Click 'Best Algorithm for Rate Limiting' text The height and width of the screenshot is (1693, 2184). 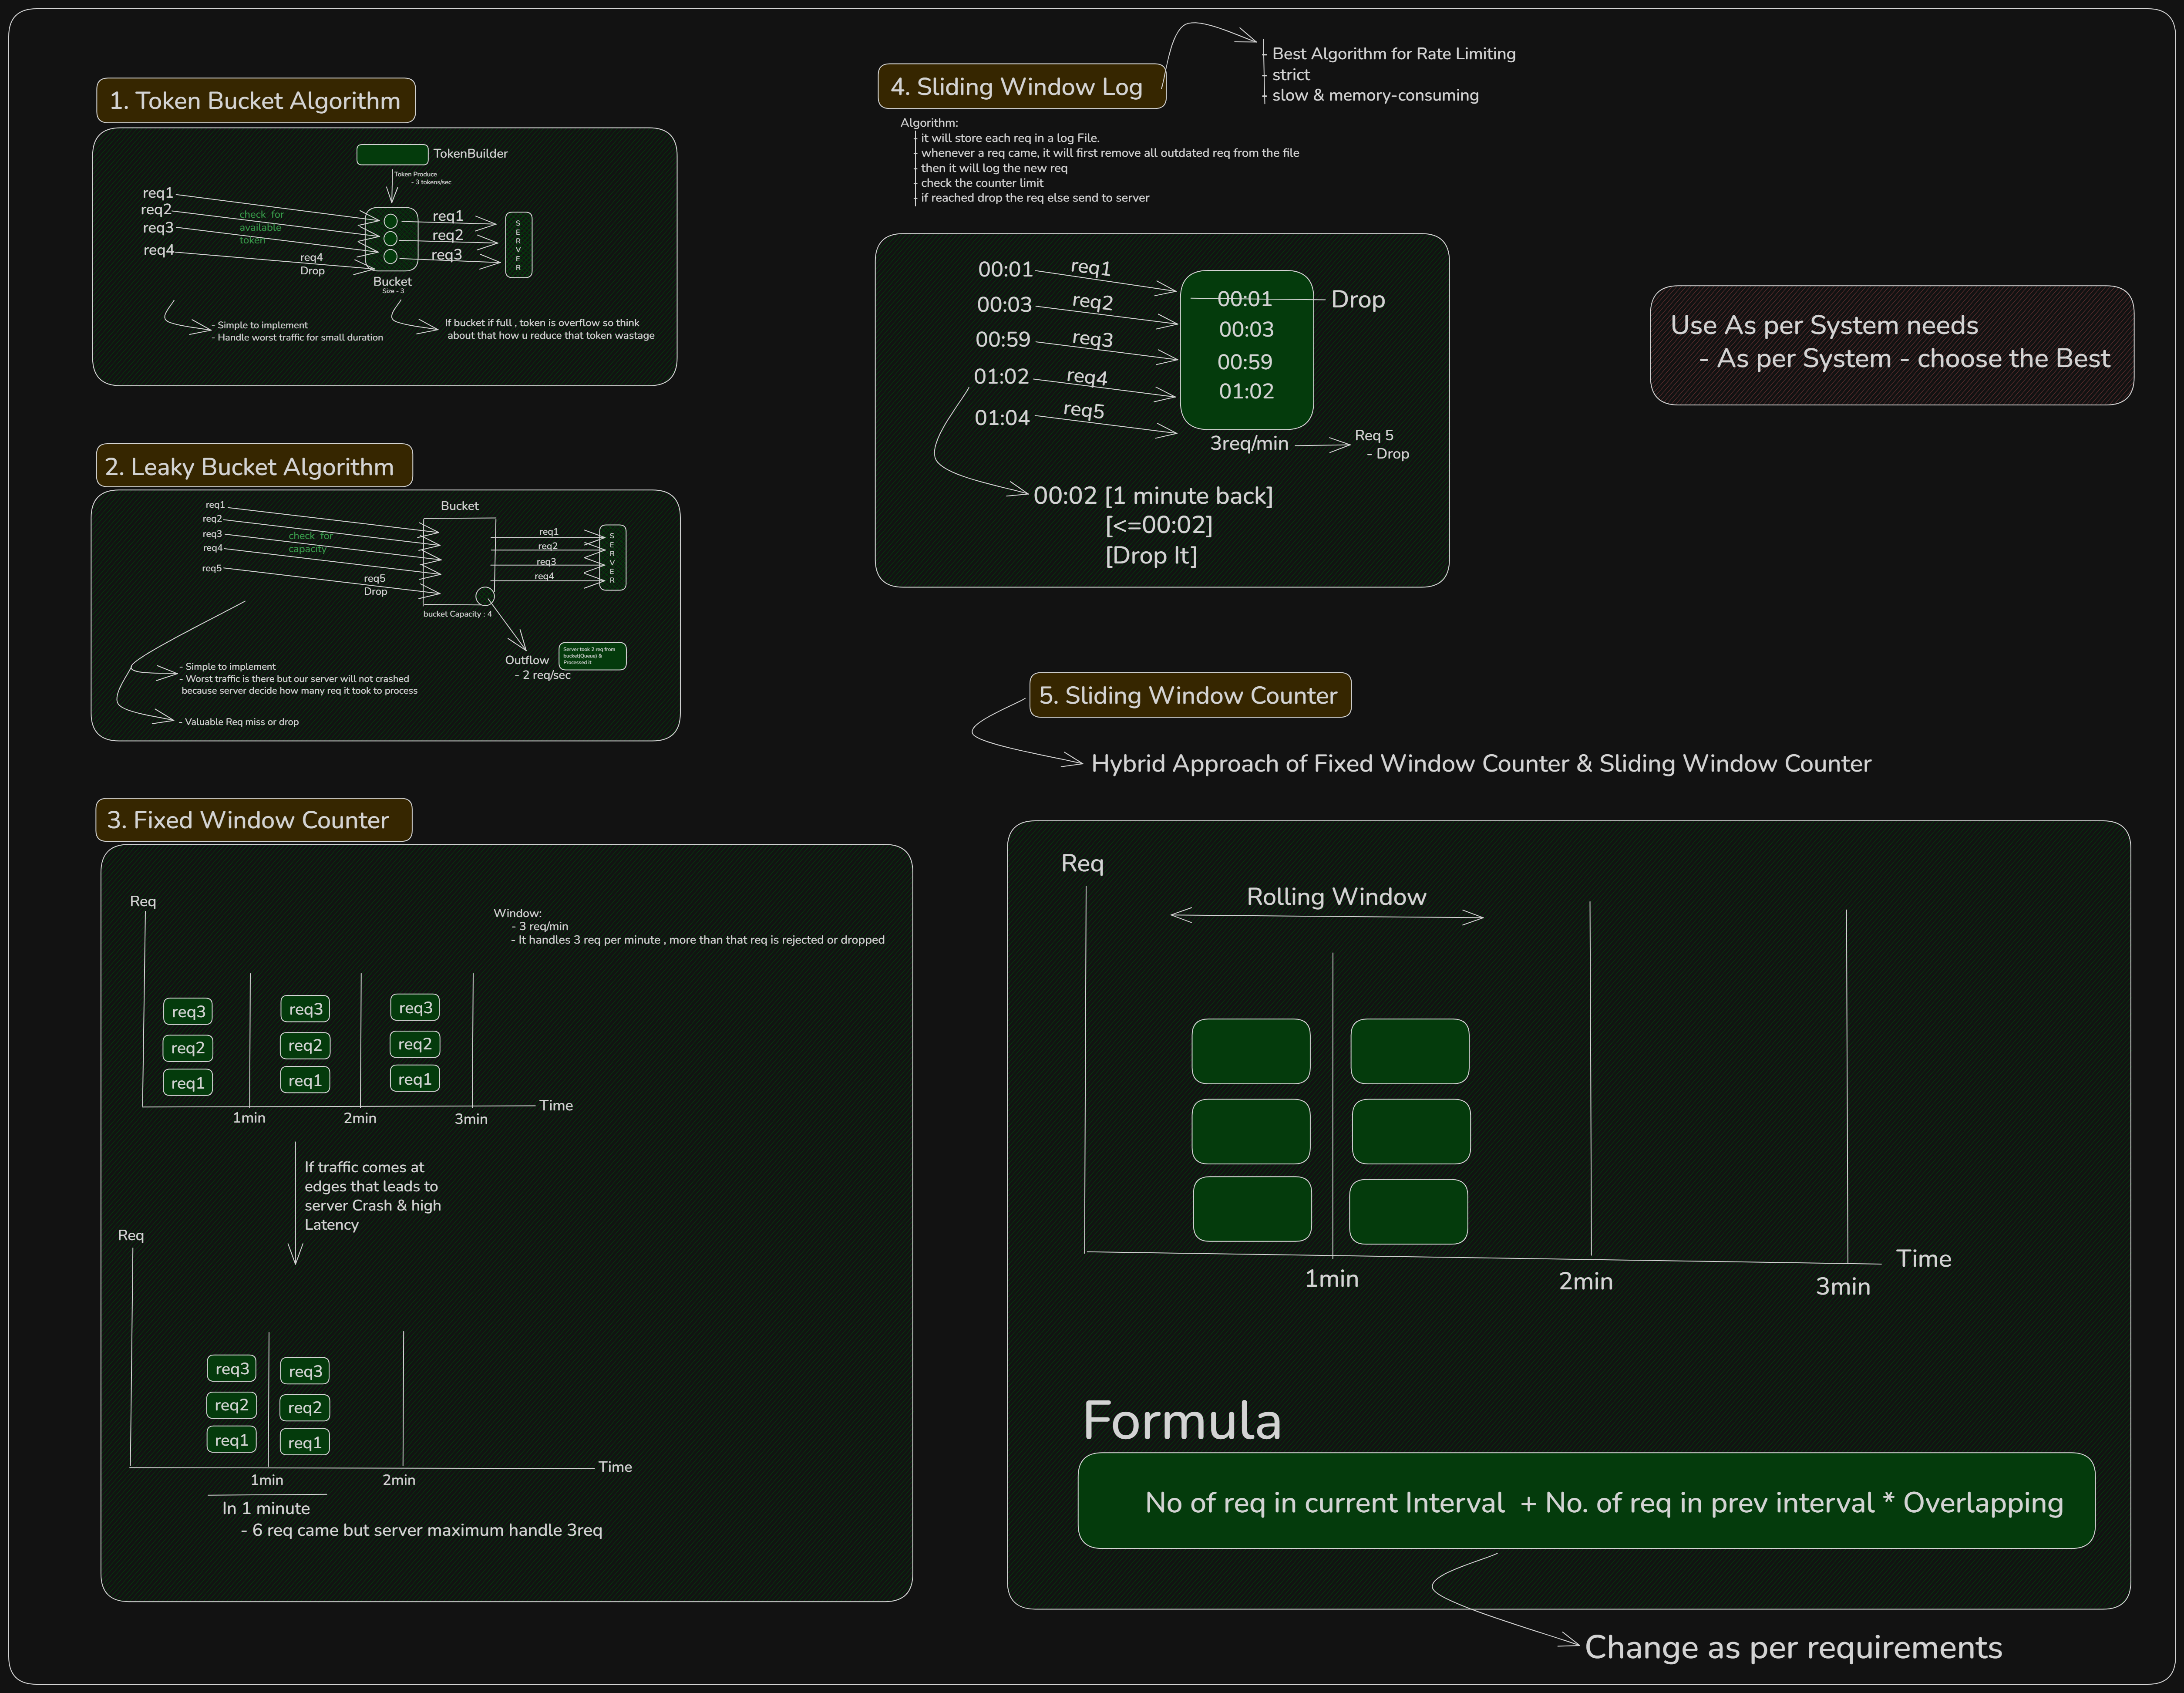[1394, 54]
